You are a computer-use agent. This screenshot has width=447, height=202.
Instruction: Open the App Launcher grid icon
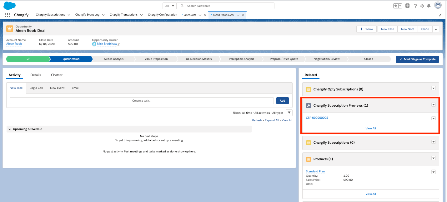tap(8, 15)
